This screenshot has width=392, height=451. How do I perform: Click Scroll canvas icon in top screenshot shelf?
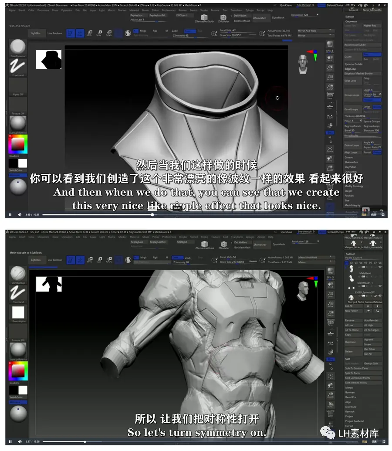(x=330, y=58)
